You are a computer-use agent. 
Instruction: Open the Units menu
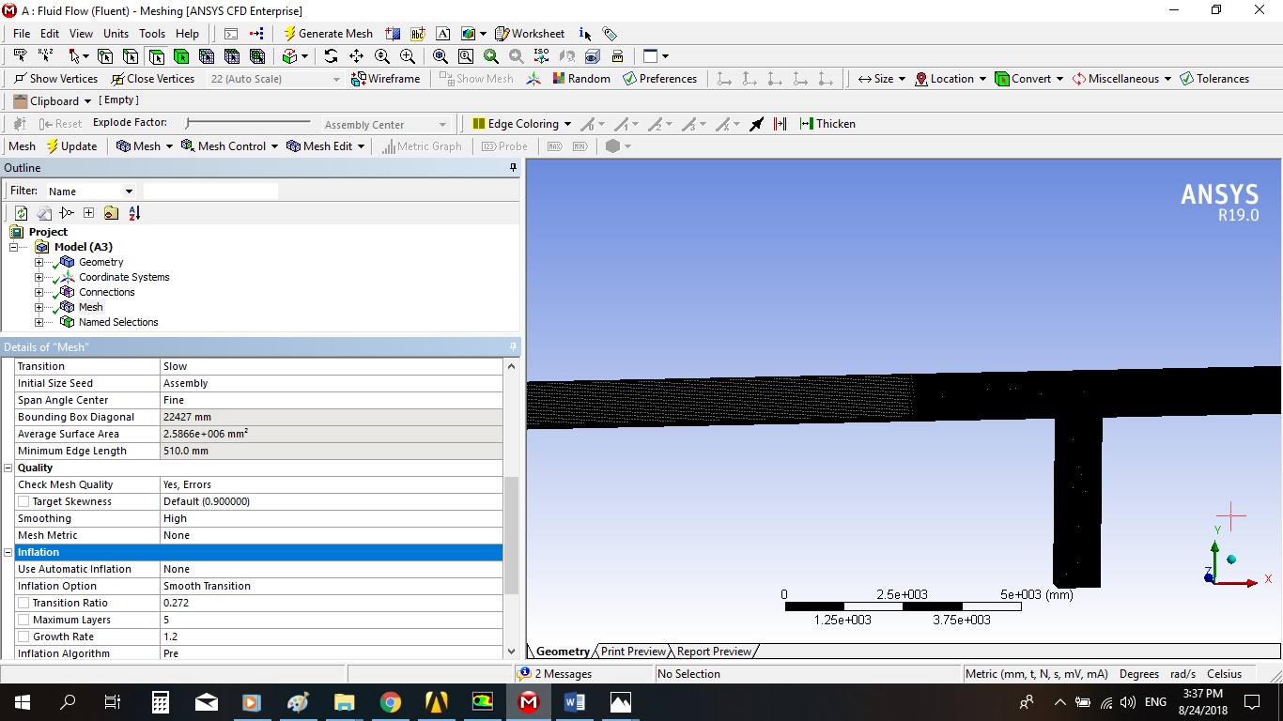(116, 34)
